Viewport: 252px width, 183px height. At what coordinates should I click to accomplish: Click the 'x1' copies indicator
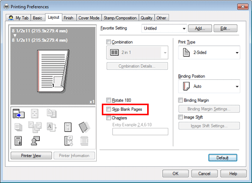click(x=92, y=102)
